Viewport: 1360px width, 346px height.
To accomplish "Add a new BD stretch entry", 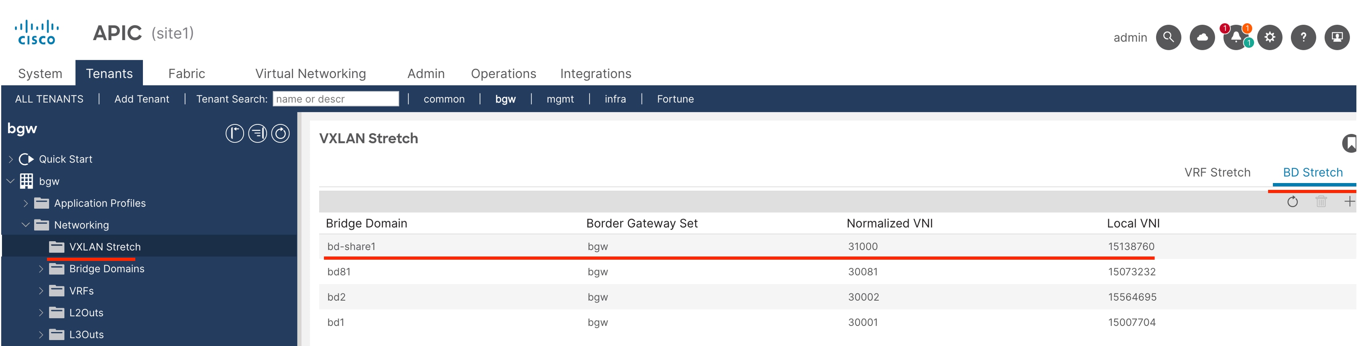I will [x=1349, y=201].
